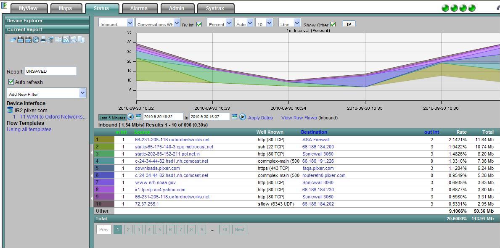
Task: Open the Conversations report type dropdown
Action: (158, 23)
